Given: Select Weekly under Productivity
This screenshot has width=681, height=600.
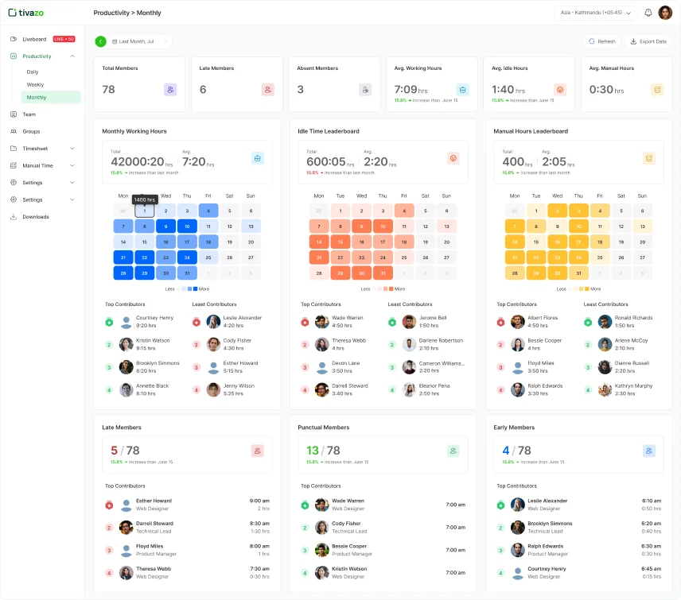Looking at the screenshot, I should [35, 84].
